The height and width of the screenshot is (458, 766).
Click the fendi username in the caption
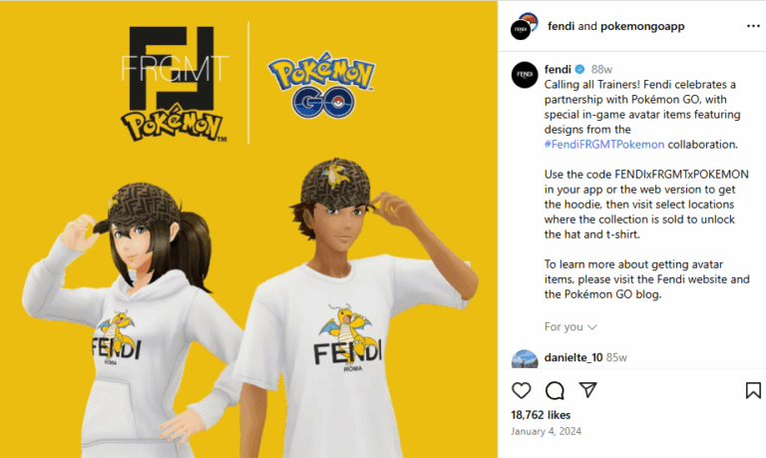click(x=558, y=69)
